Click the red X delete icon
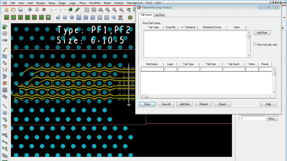Viewport: 287px width, 161px height. (44, 10)
